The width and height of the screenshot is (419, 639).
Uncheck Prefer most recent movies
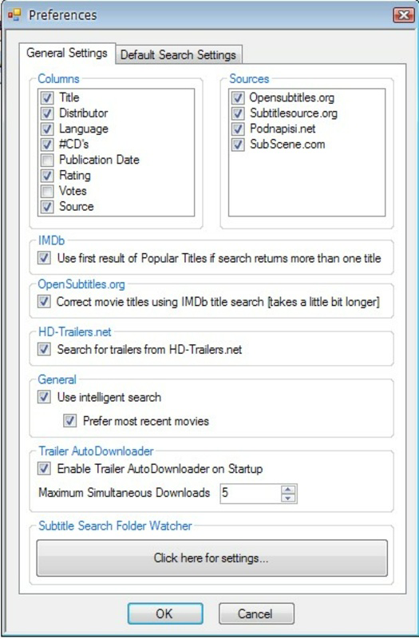[70, 421]
